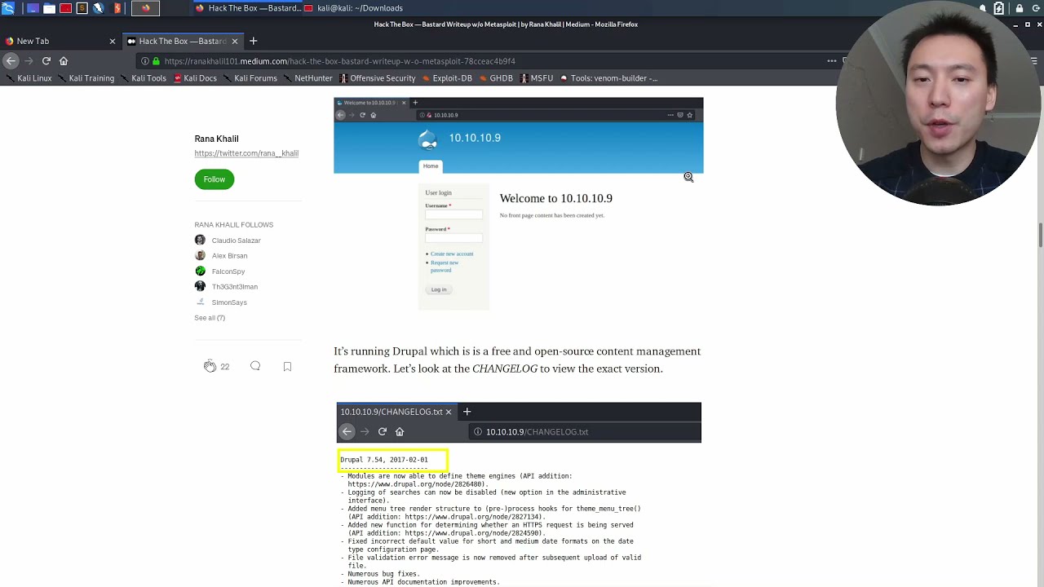Image resolution: width=1044 pixels, height=587 pixels.
Task: Open Tools: venom-builder bookmark
Action: pos(608,78)
